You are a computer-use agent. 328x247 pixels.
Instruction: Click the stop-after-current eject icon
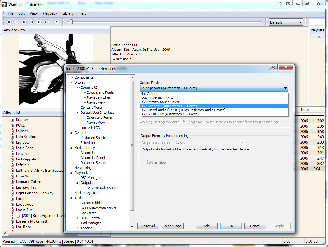57,22
